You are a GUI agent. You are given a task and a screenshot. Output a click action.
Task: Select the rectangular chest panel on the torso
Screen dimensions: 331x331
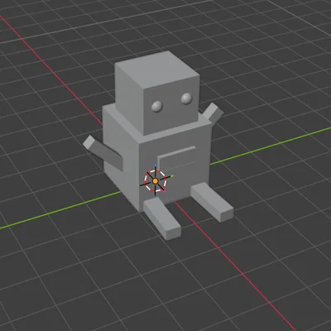177,157
